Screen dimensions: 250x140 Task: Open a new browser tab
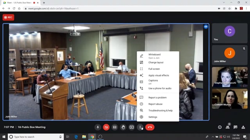click(x=44, y=3)
